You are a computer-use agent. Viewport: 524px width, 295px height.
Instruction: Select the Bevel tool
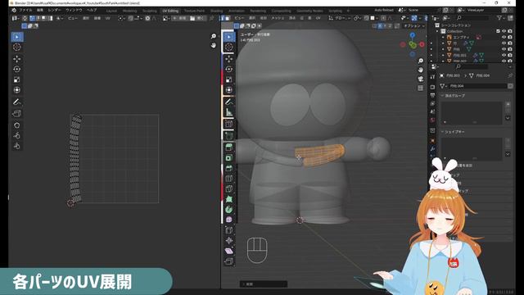pos(229,168)
